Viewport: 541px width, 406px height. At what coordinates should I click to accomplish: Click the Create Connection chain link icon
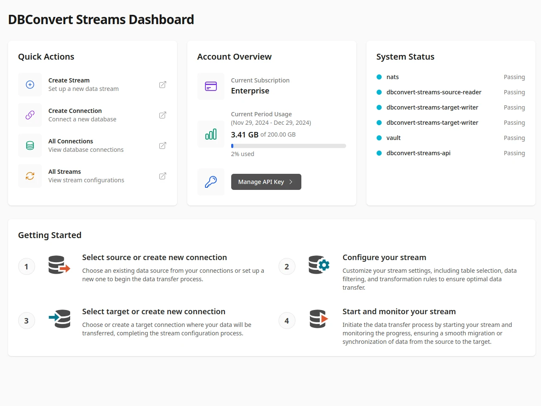30,115
